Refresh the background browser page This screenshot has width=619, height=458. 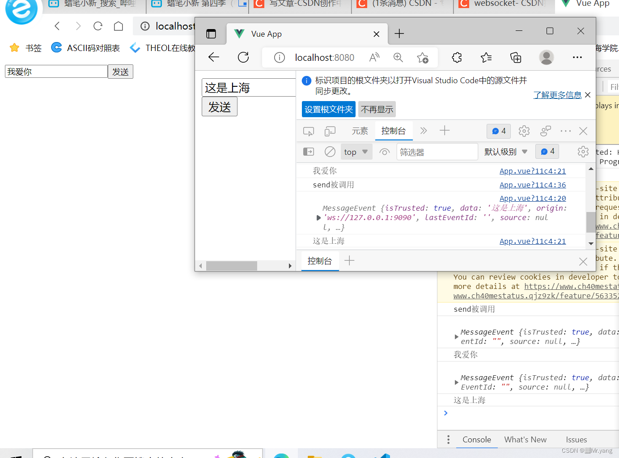[98, 26]
